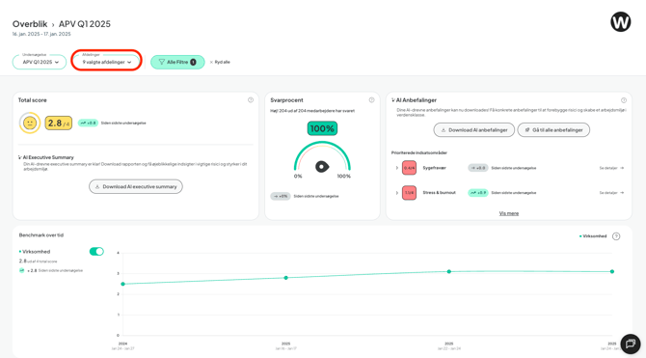
Task: Open AI Anbefalinger help info icon
Action: (x=624, y=100)
